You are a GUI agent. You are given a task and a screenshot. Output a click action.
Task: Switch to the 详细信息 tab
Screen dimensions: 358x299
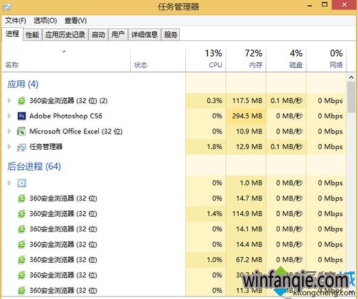145,34
